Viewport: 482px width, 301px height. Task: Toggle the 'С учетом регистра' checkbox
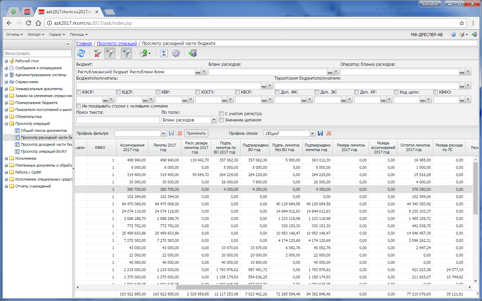click(221, 113)
